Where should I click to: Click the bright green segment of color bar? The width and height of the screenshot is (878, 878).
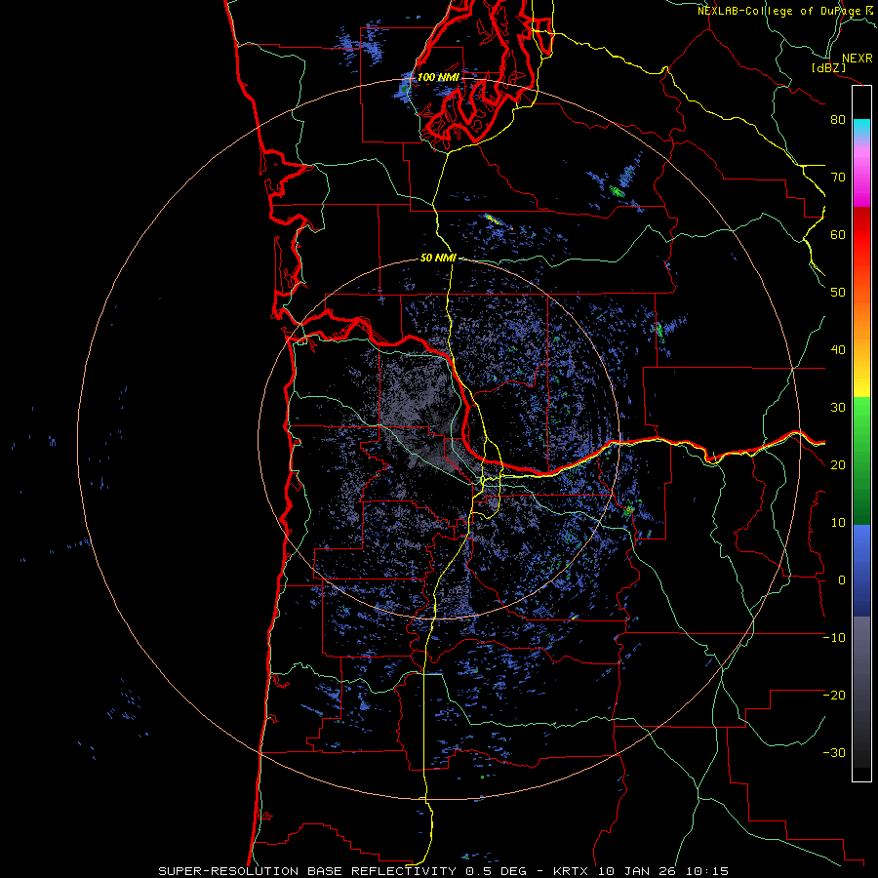pos(861,418)
